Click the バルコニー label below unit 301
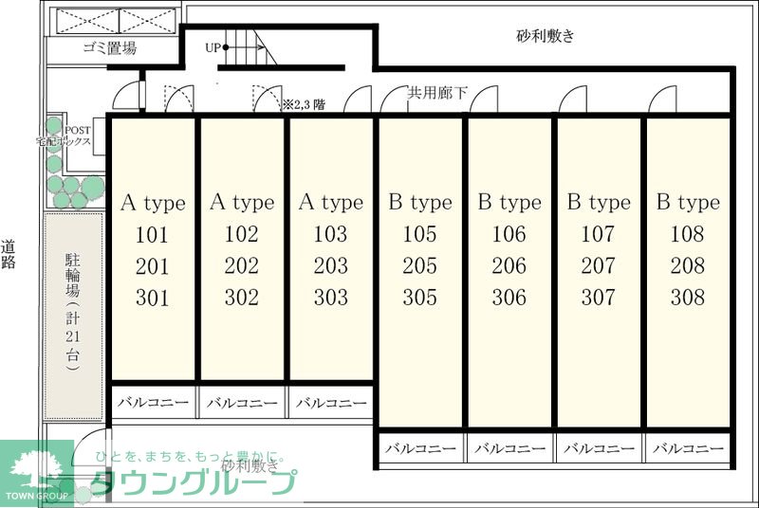 tap(153, 402)
